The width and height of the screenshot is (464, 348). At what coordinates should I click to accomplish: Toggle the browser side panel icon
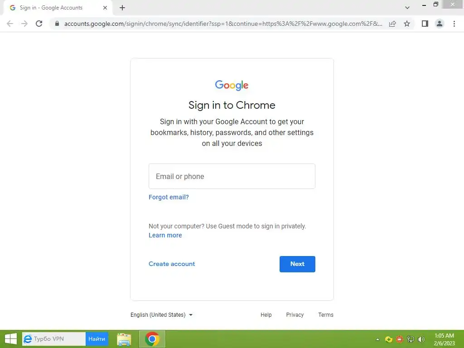[x=425, y=24]
